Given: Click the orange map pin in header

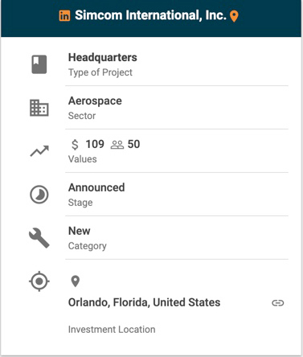Looking at the screenshot, I should point(234,16).
